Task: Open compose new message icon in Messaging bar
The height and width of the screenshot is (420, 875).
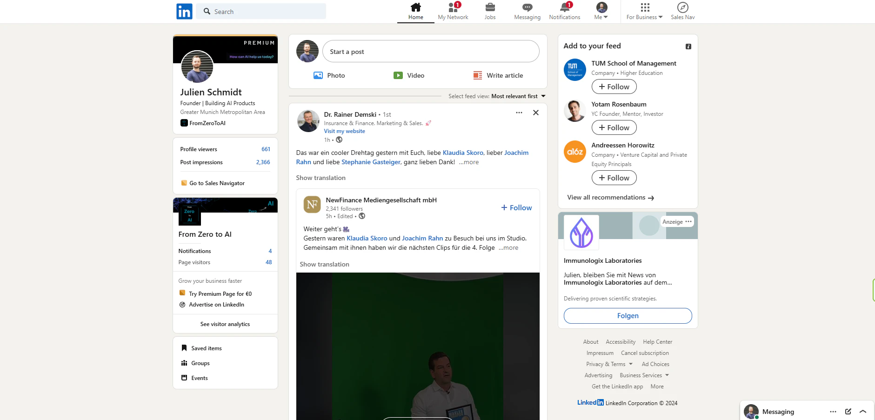Action: (848, 412)
